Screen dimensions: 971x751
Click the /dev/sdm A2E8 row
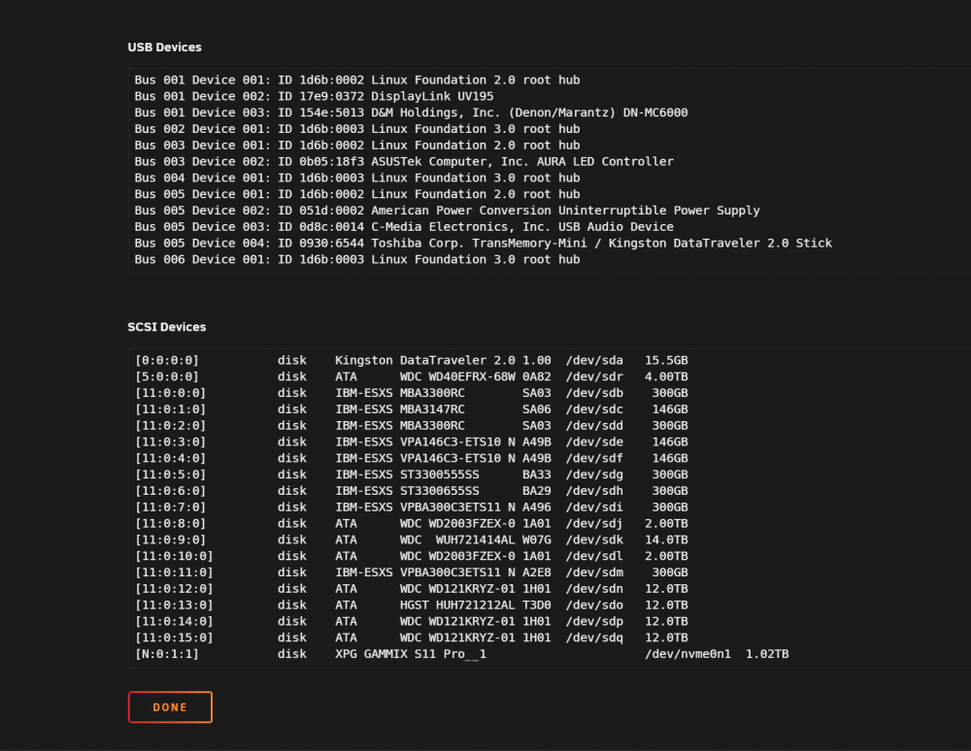click(412, 572)
